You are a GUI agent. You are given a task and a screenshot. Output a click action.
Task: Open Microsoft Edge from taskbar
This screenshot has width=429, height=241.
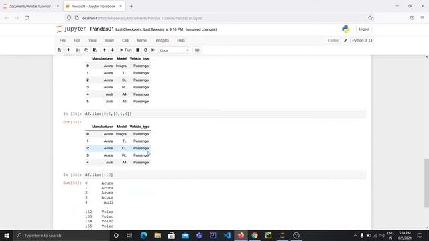[x=143, y=235]
